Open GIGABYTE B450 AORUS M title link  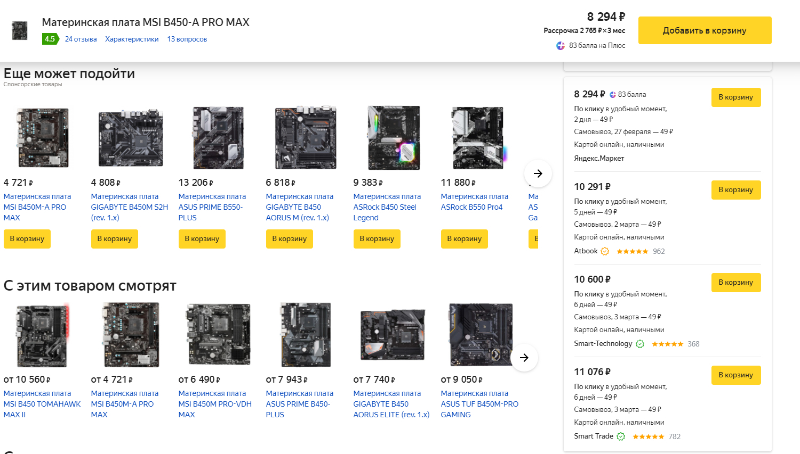pos(300,207)
